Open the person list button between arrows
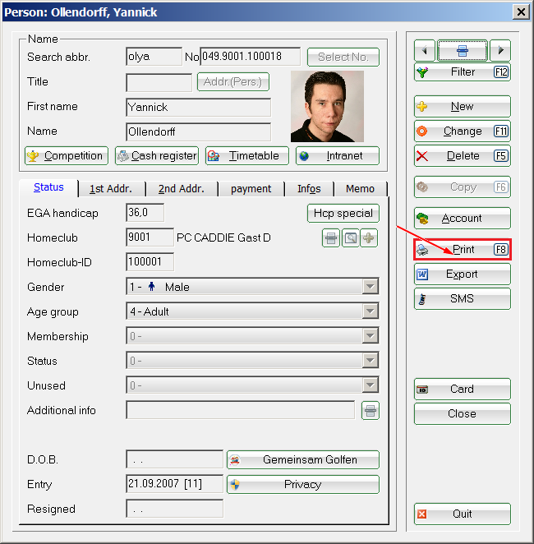This screenshot has height=544, width=534. click(463, 50)
